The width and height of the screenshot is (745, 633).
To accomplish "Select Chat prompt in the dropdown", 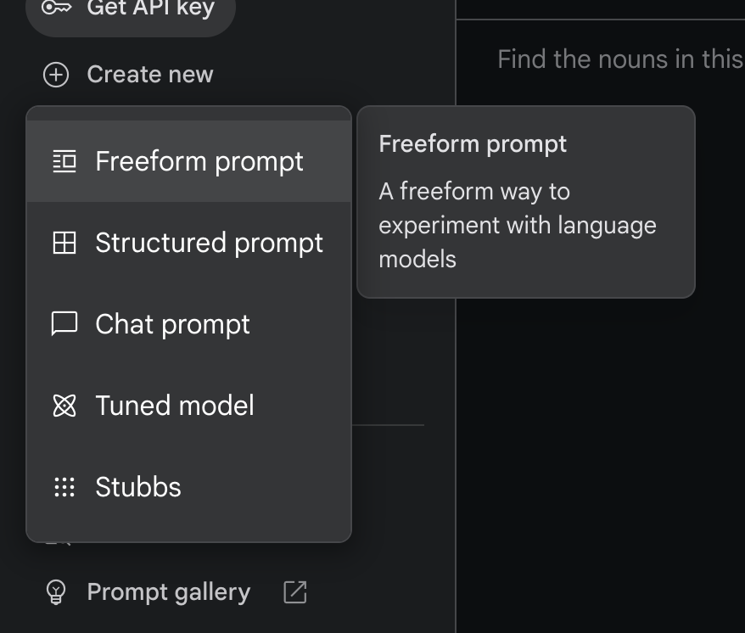I will coord(172,324).
